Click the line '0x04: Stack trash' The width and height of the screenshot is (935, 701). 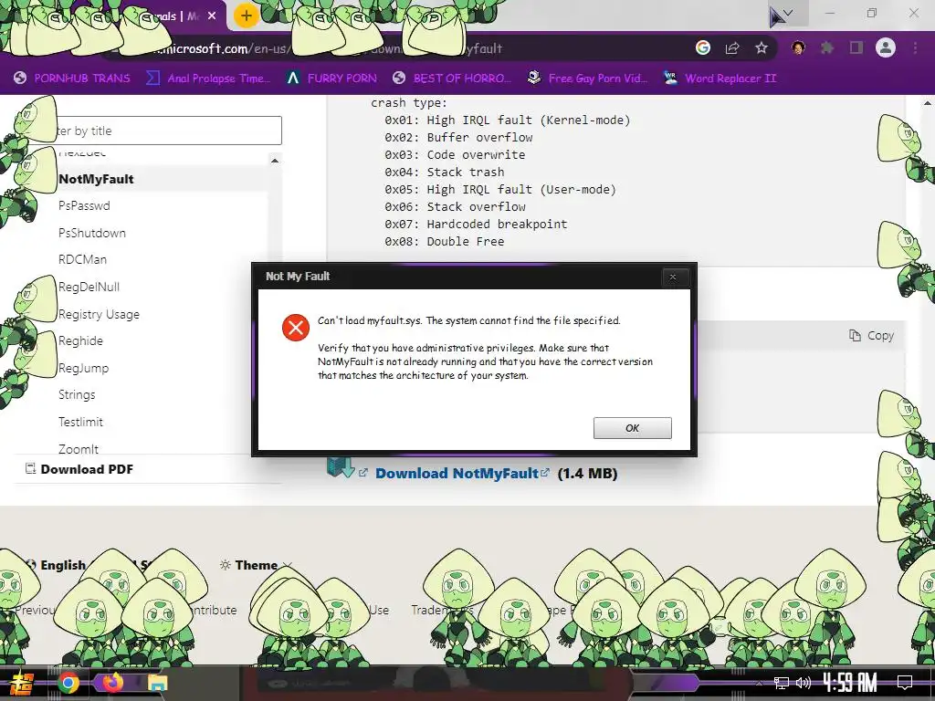pyautogui.click(x=445, y=172)
